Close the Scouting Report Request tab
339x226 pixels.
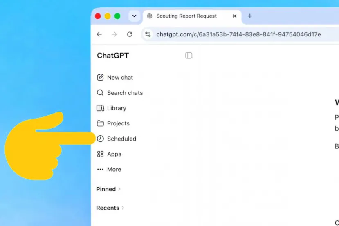(x=235, y=16)
